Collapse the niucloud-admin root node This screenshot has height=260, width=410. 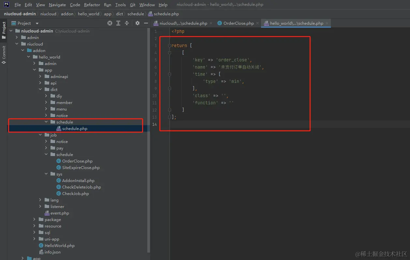point(11,31)
